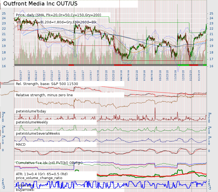Click the "Vol... EMA260d=Blk" volume legend line
Screen dimensions: 218x192
tap(56, 22)
